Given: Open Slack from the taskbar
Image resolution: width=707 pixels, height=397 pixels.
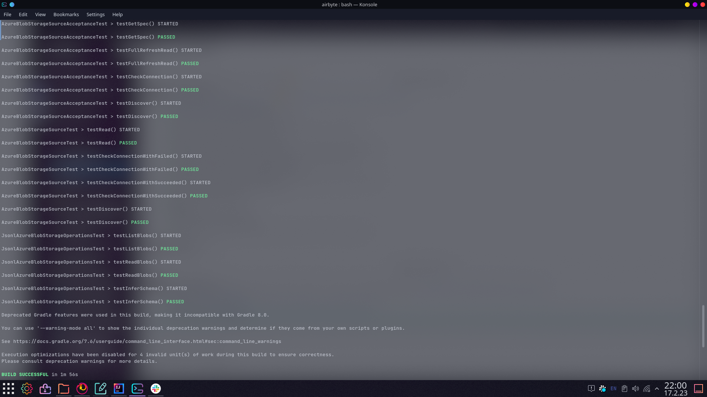Looking at the screenshot, I should click(x=155, y=389).
